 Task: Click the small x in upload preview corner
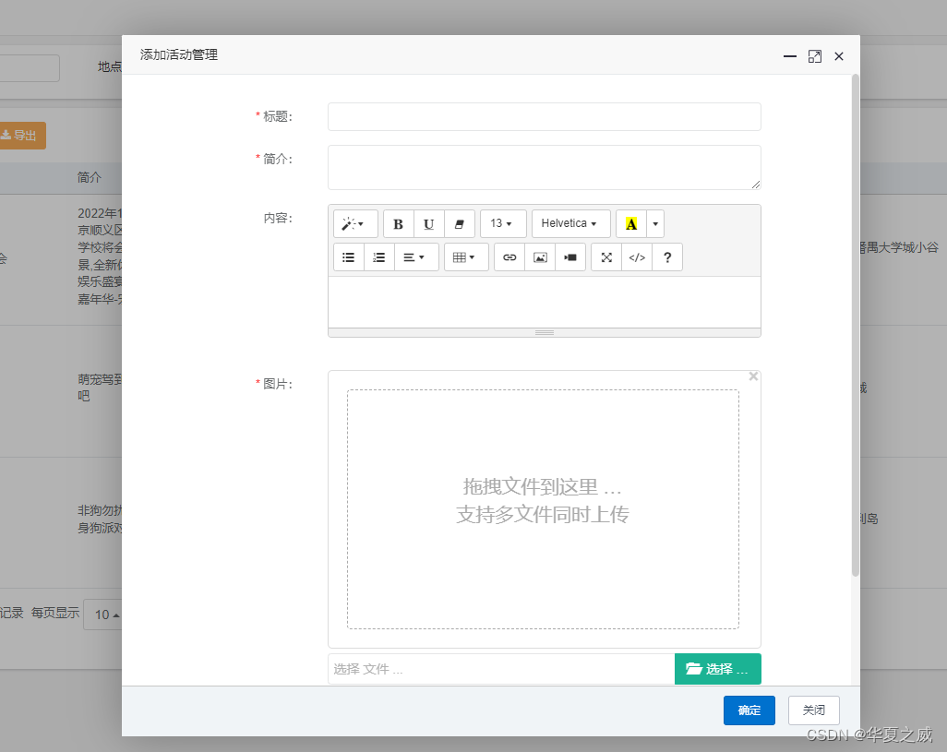(753, 376)
